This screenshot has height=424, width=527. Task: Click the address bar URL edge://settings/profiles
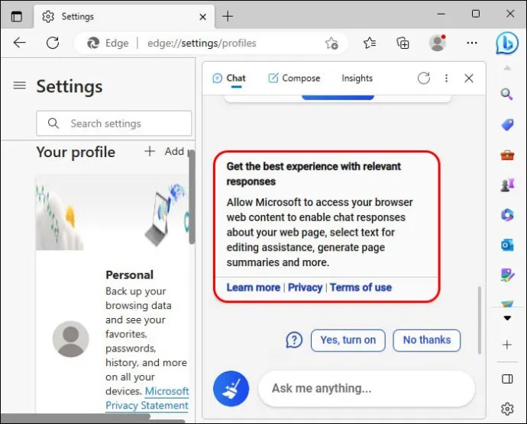(202, 43)
